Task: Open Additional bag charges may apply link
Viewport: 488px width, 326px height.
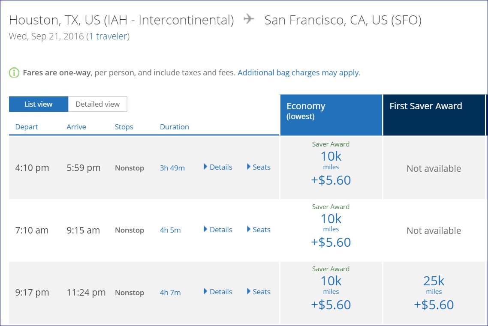Action: click(299, 73)
